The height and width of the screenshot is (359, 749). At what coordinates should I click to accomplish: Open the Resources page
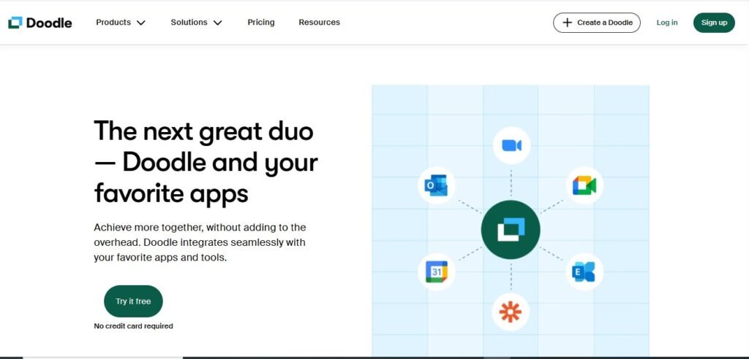(x=319, y=23)
